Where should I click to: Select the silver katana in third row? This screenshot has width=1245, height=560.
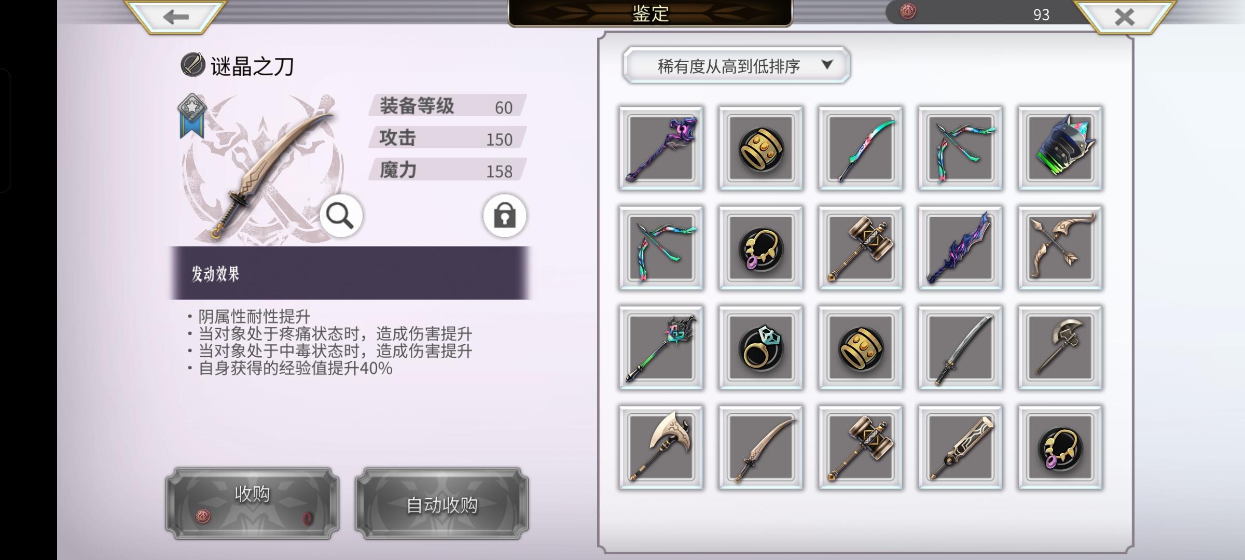click(960, 347)
